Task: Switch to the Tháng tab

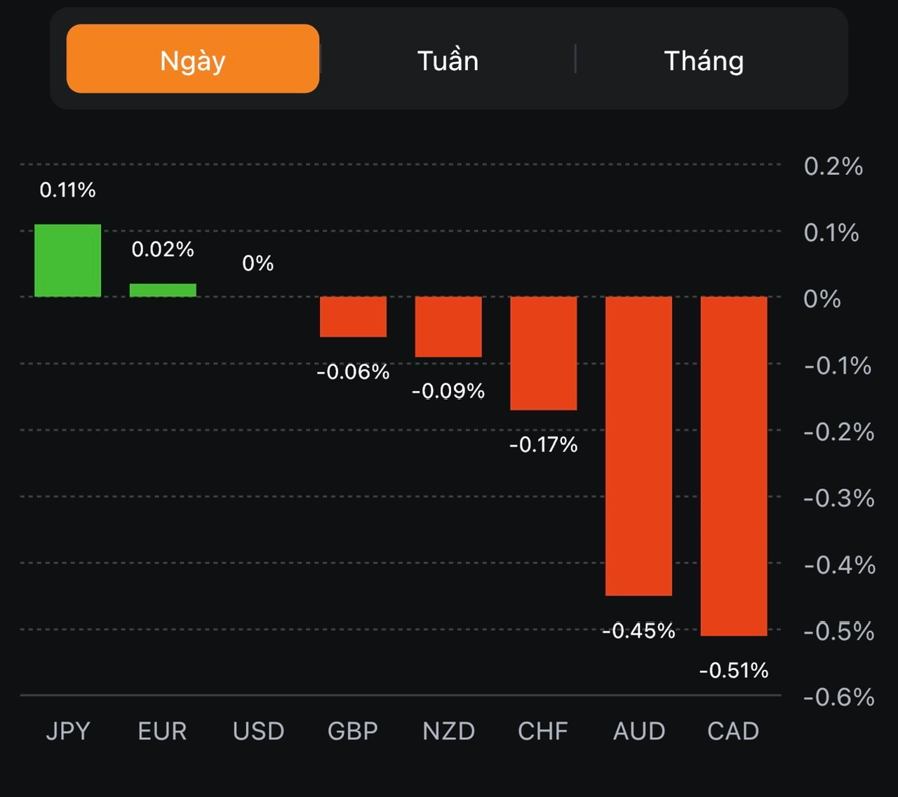Action: pyautogui.click(x=704, y=61)
